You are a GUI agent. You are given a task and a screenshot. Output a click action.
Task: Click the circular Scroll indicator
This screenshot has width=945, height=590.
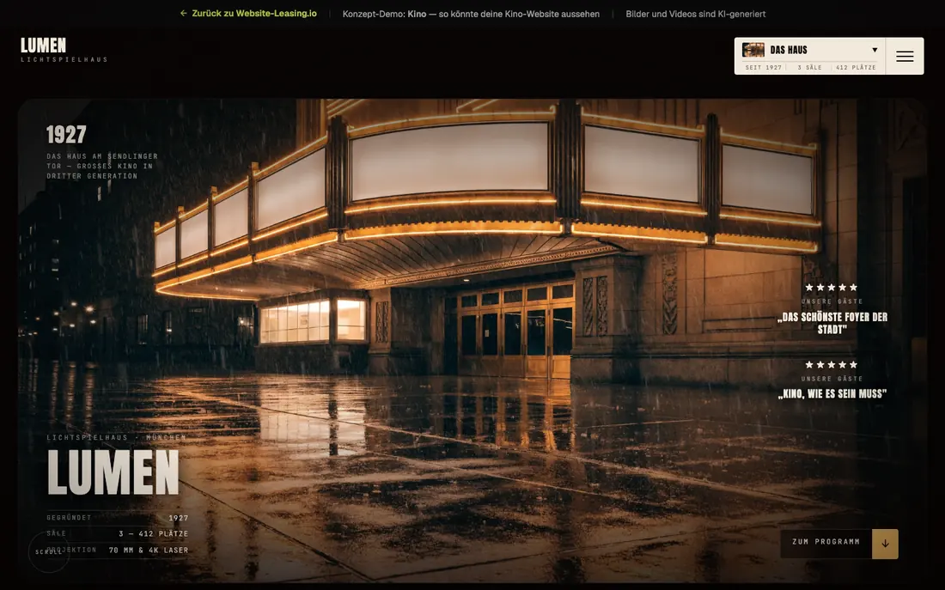[x=49, y=552]
